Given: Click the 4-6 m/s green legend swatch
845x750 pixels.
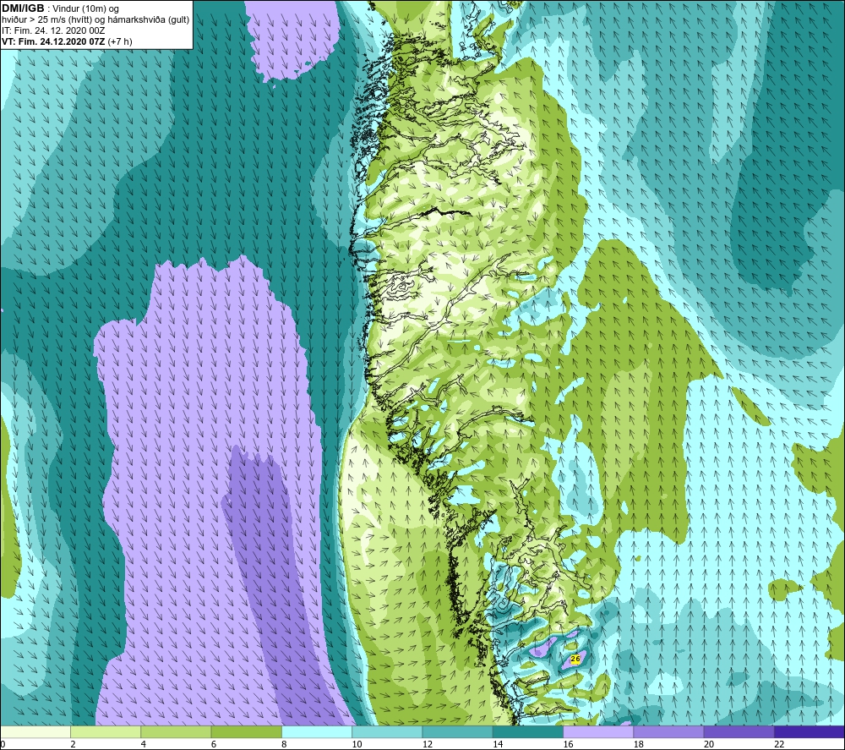Looking at the screenshot, I should tap(177, 731).
